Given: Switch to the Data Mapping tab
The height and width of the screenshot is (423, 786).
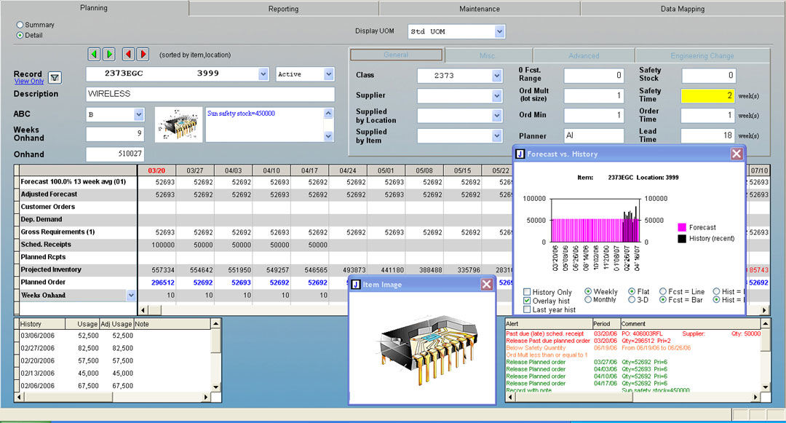Looking at the screenshot, I should tap(683, 9).
